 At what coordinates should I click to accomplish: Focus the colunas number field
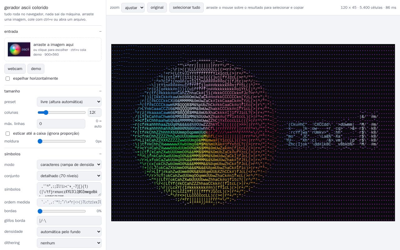[x=95, y=112]
